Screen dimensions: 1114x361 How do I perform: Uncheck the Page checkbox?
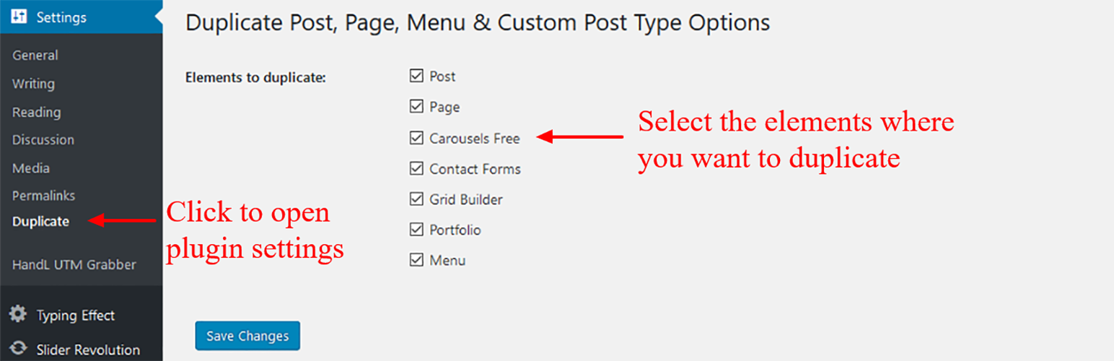[x=416, y=106]
